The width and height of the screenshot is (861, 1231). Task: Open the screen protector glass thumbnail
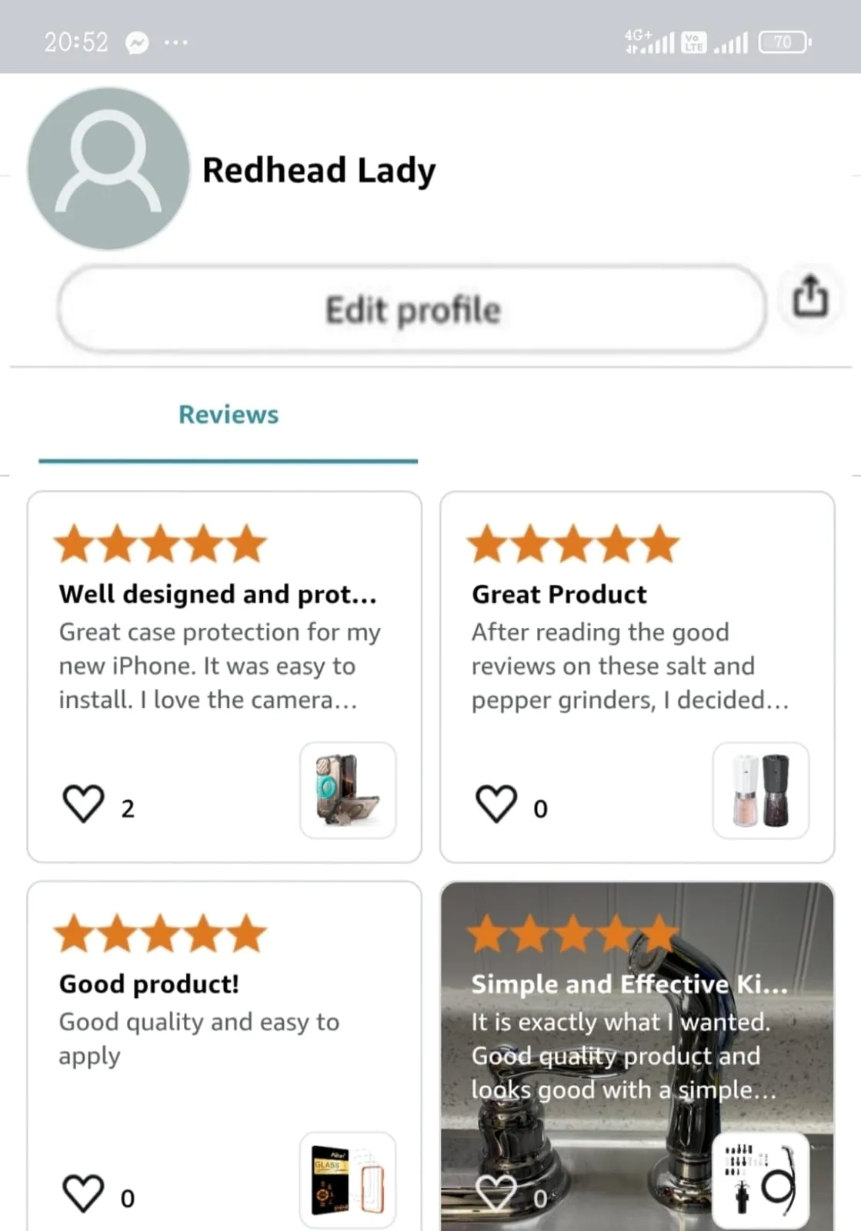(x=348, y=1179)
